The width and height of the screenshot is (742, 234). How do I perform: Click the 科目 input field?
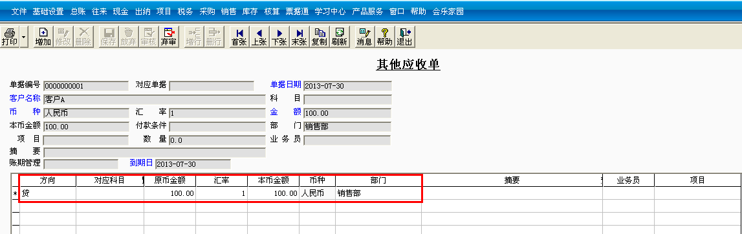pyautogui.click(x=347, y=100)
